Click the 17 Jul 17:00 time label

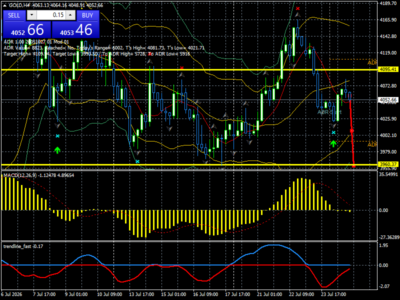(x=237, y=294)
